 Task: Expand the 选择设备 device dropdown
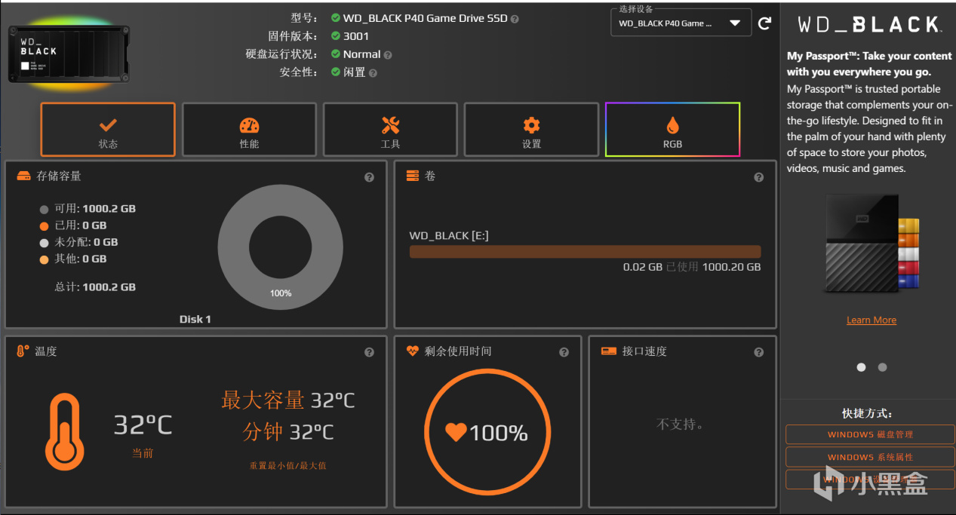click(x=681, y=23)
